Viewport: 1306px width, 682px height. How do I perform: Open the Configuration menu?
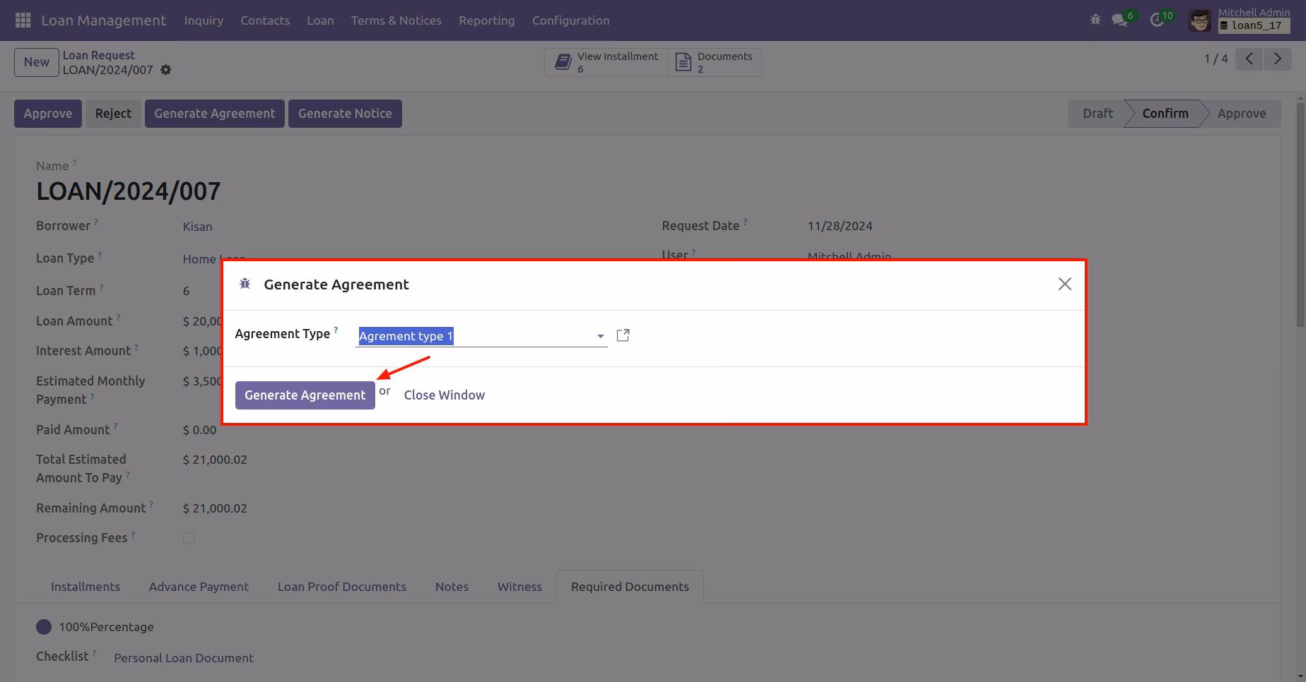tap(571, 20)
